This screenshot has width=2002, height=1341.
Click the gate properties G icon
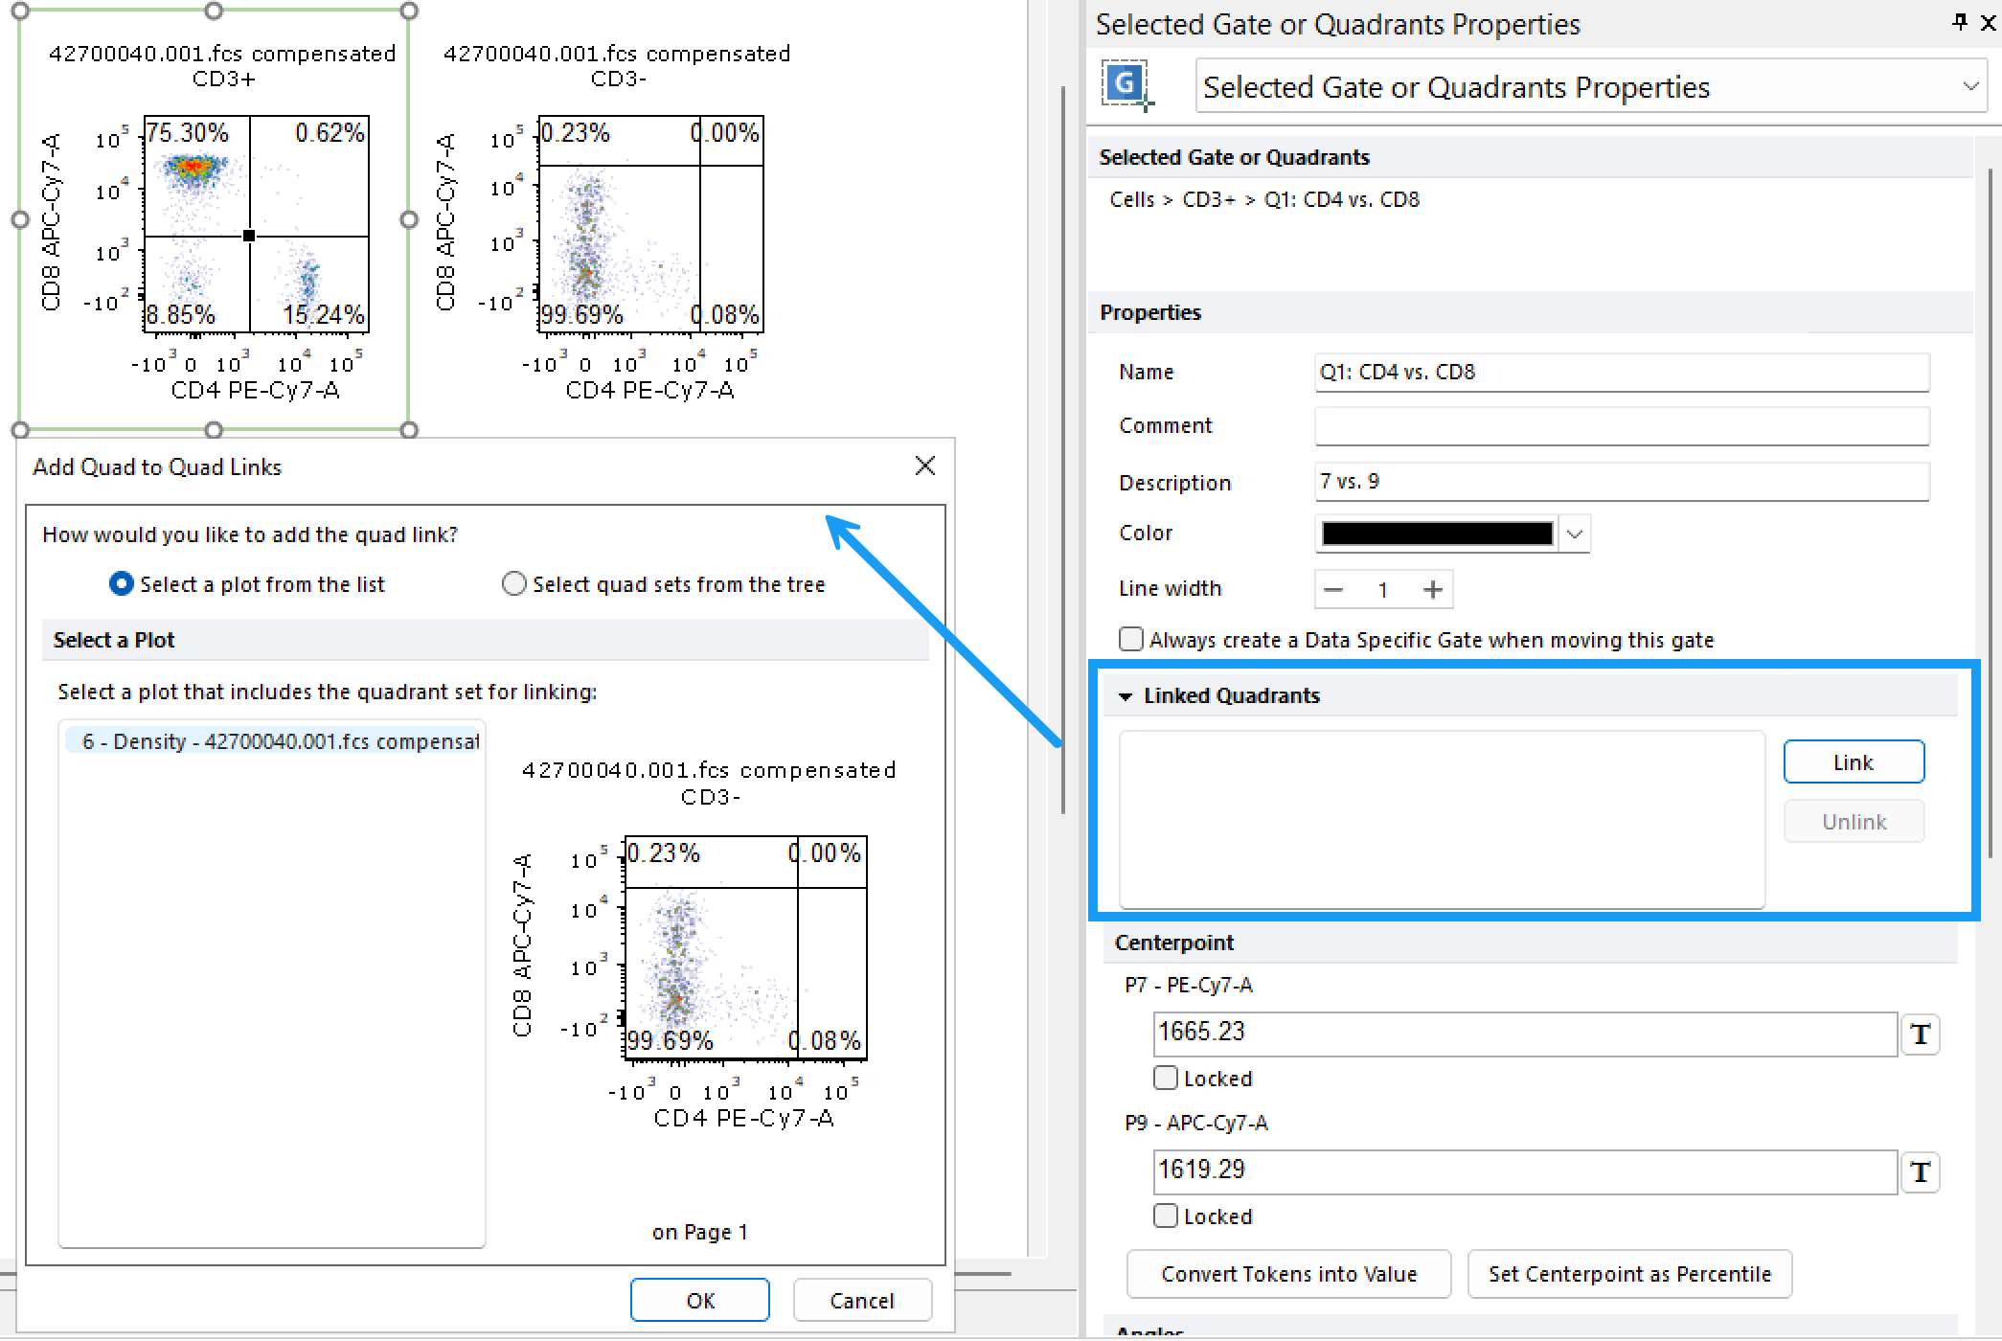tap(1126, 86)
